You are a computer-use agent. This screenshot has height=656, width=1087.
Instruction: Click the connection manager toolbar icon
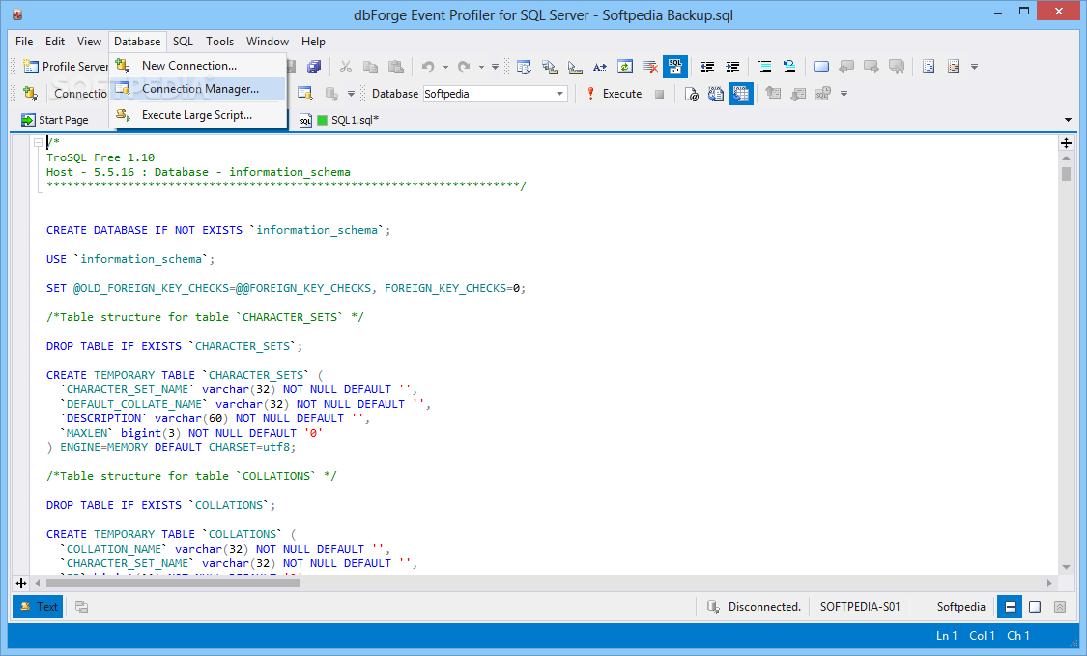305,94
